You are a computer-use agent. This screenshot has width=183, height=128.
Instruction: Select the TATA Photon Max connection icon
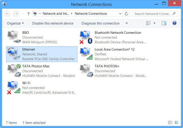tap(13, 71)
